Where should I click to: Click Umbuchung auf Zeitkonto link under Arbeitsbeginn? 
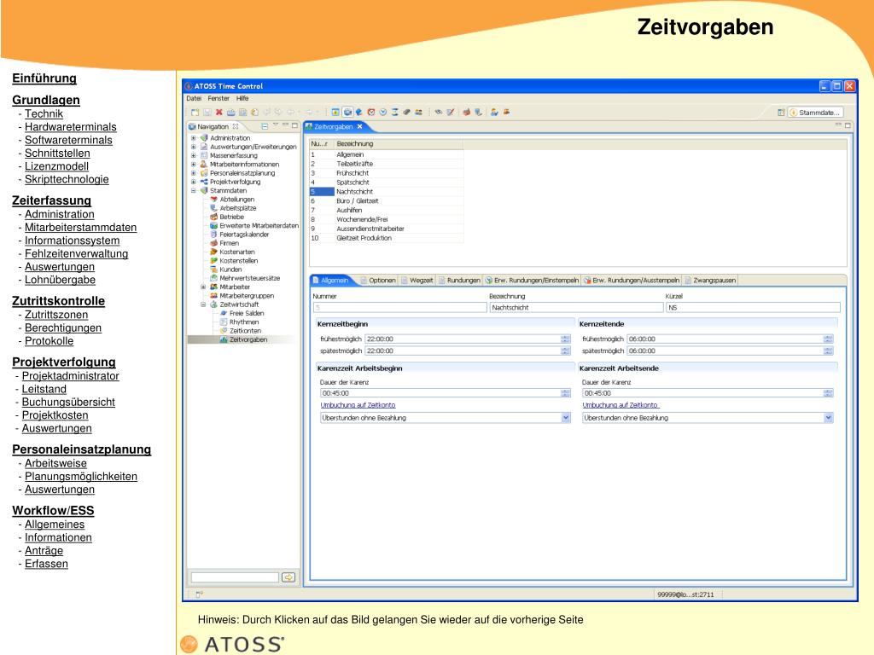point(358,405)
